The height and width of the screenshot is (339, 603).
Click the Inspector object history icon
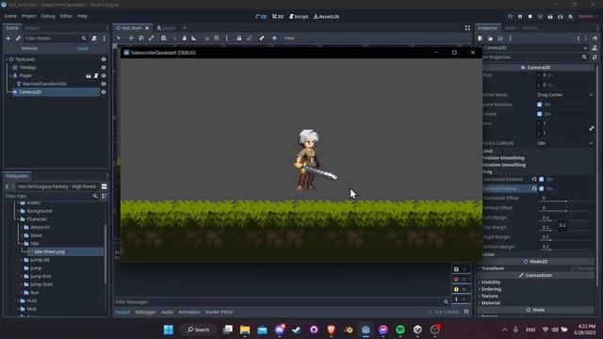tap(595, 39)
